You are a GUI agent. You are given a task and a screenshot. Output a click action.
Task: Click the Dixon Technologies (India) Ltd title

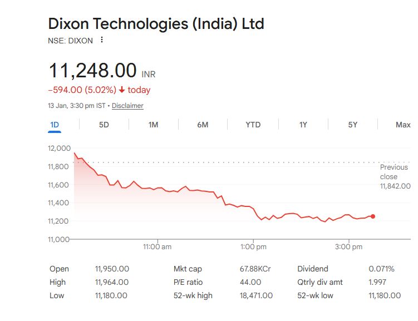(156, 24)
